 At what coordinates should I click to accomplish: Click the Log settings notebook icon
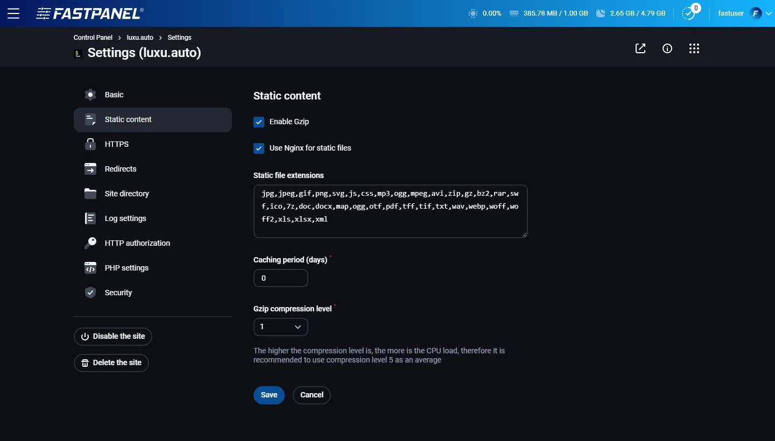[90, 218]
